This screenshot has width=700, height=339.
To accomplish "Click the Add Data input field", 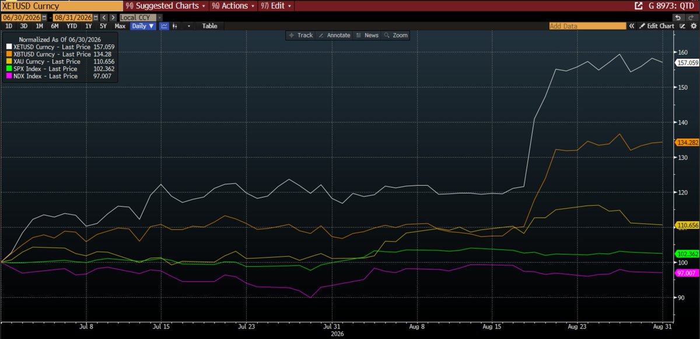I will [x=588, y=26].
